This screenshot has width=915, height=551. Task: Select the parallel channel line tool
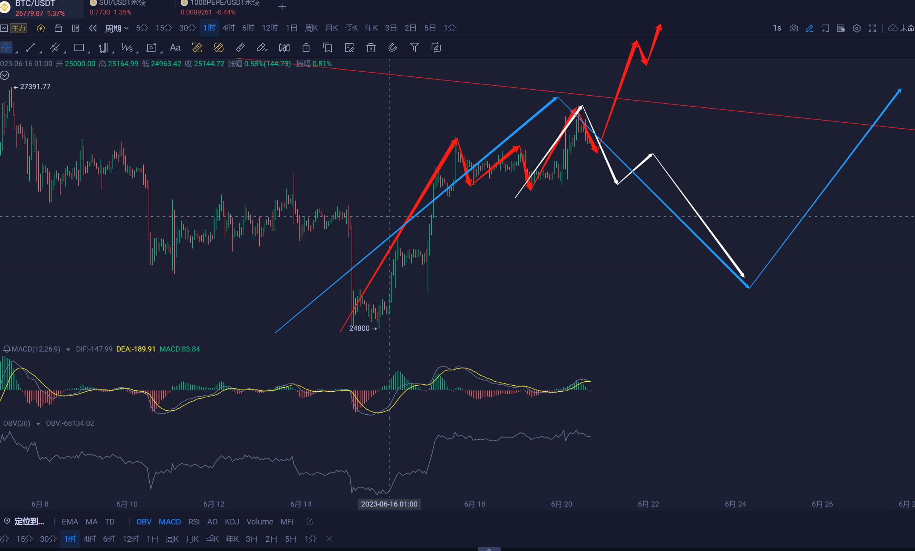point(54,48)
